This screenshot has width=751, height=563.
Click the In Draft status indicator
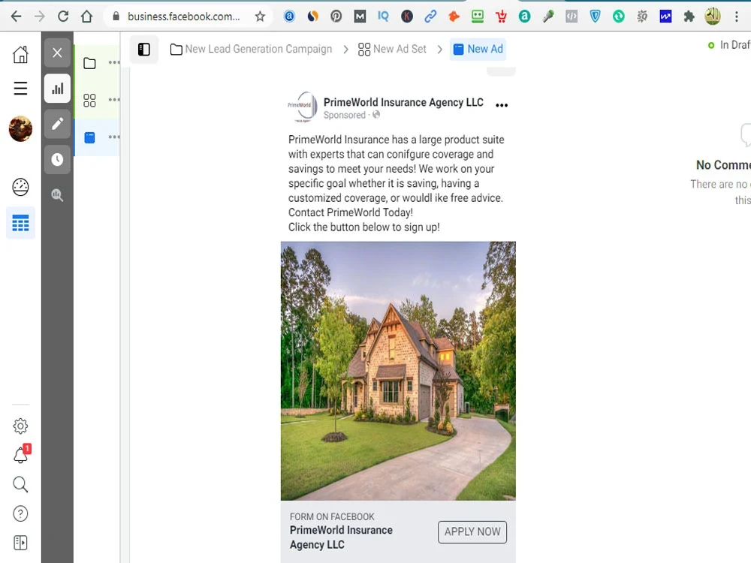tap(729, 45)
